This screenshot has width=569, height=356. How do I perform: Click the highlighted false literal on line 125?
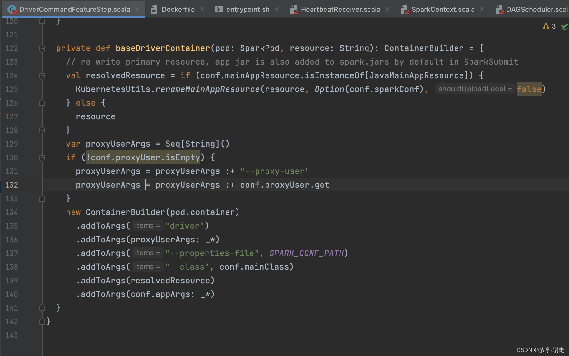[x=529, y=89]
